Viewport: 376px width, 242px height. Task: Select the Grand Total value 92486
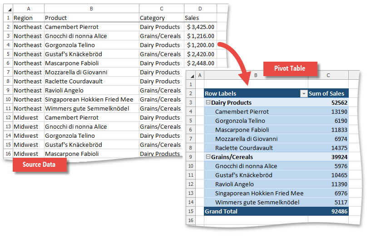pyautogui.click(x=328, y=211)
